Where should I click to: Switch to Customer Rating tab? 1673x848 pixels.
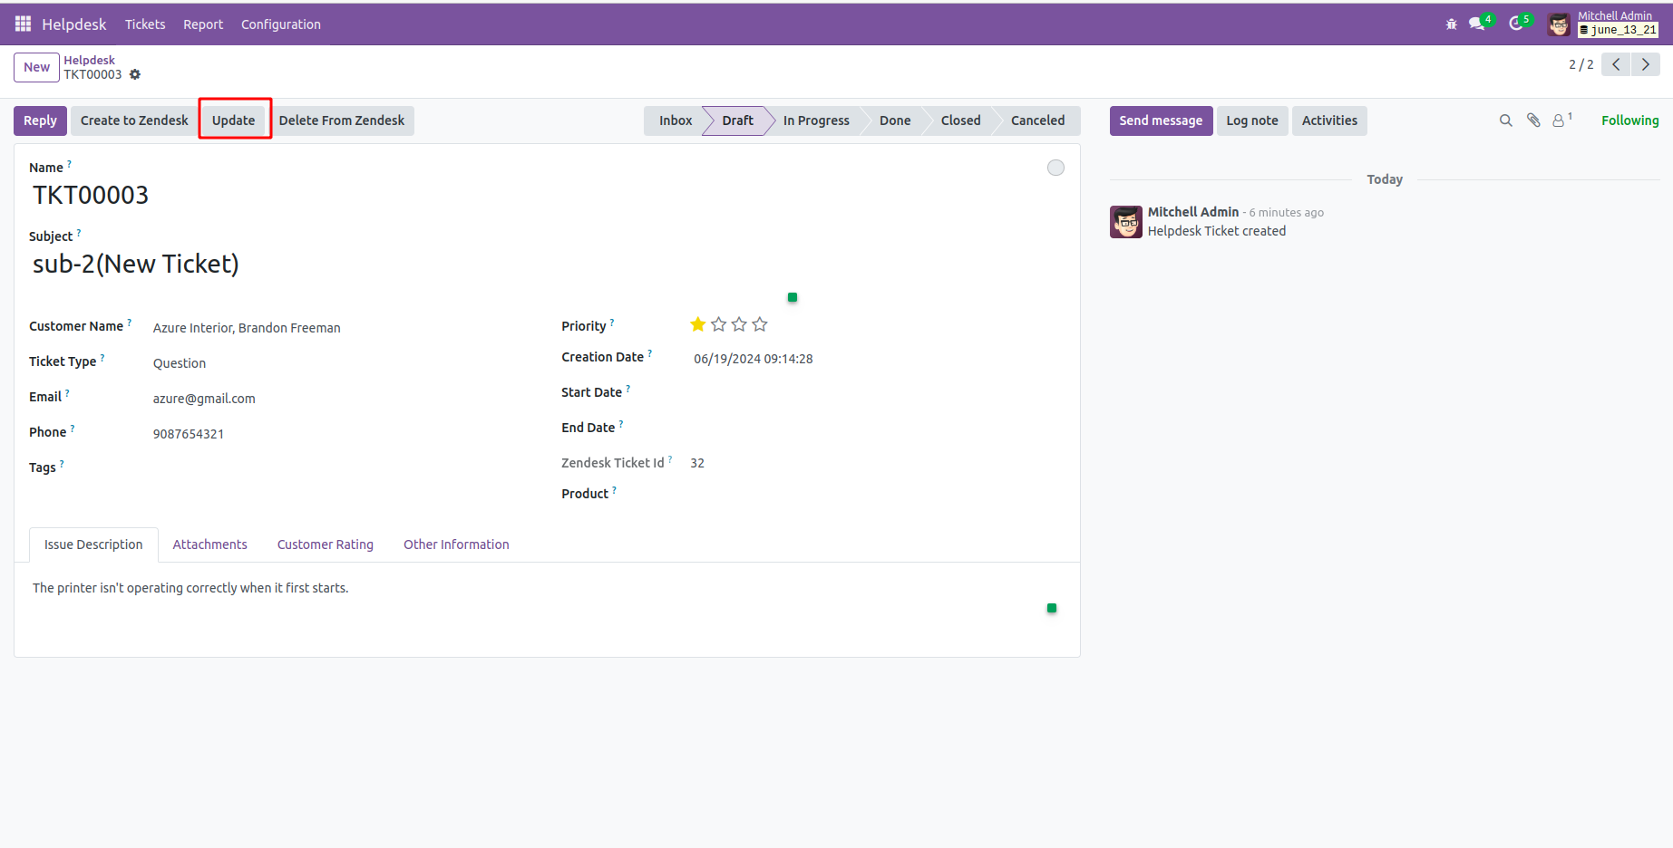(x=326, y=544)
